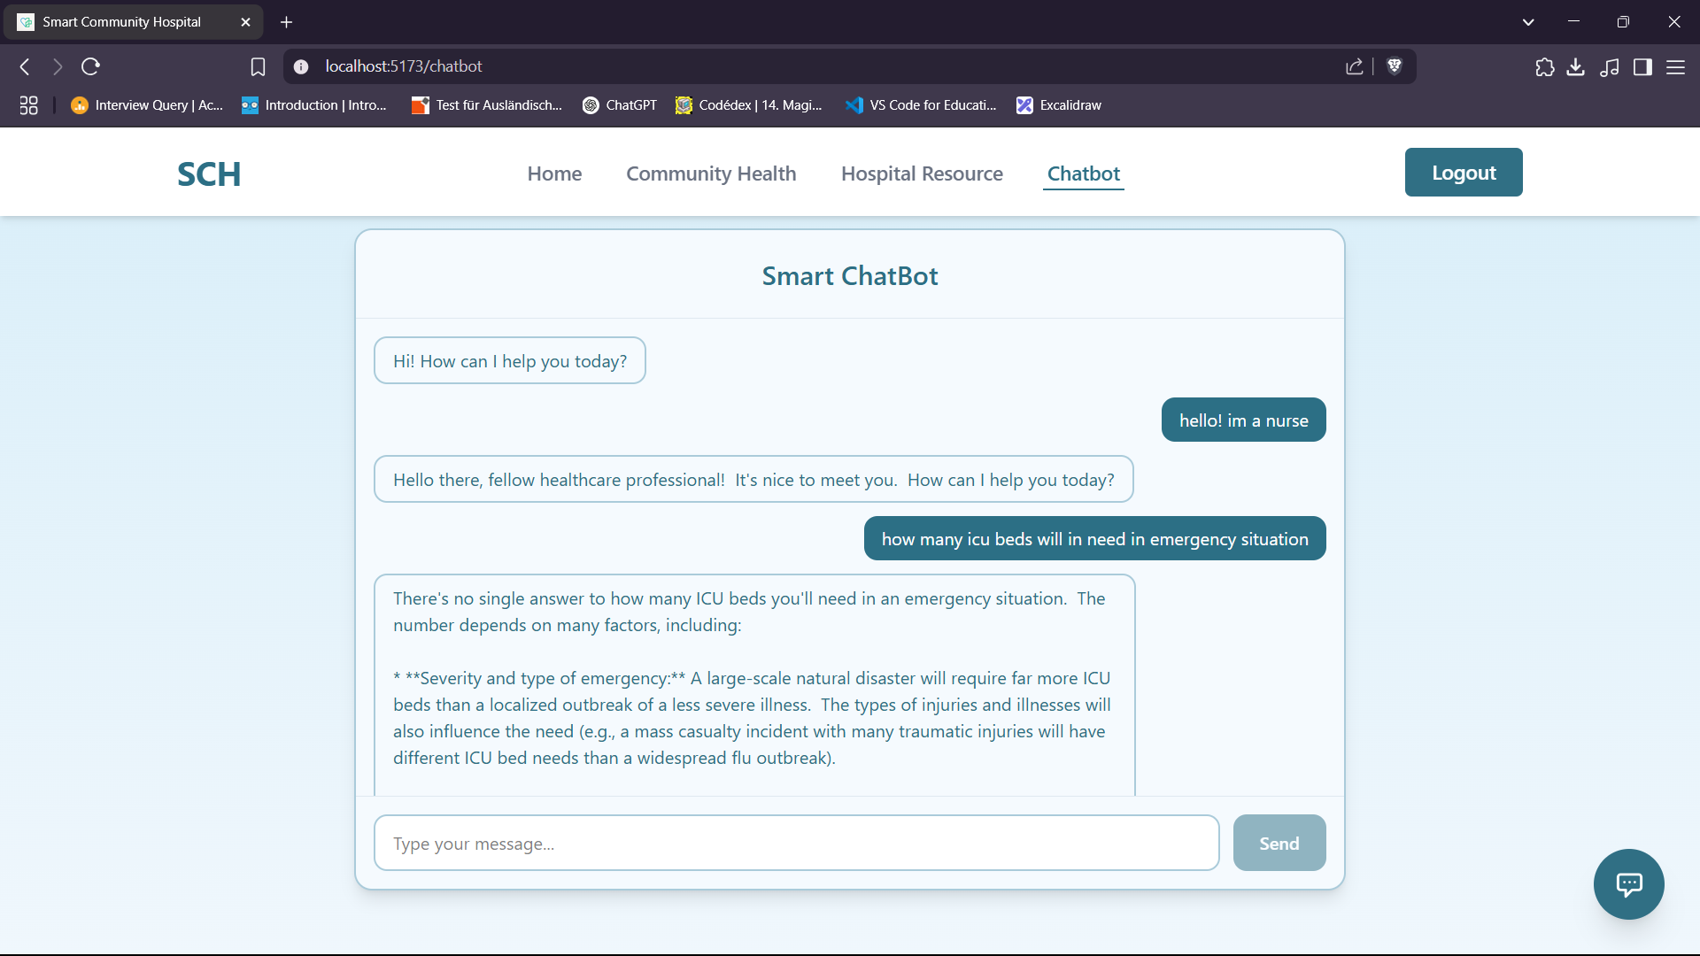The width and height of the screenshot is (1700, 956).
Task: Open the browser extensions panel
Action: [x=1544, y=66]
